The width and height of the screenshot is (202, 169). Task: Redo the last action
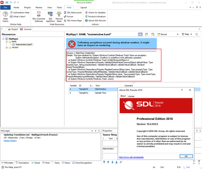click(x=15, y=2)
